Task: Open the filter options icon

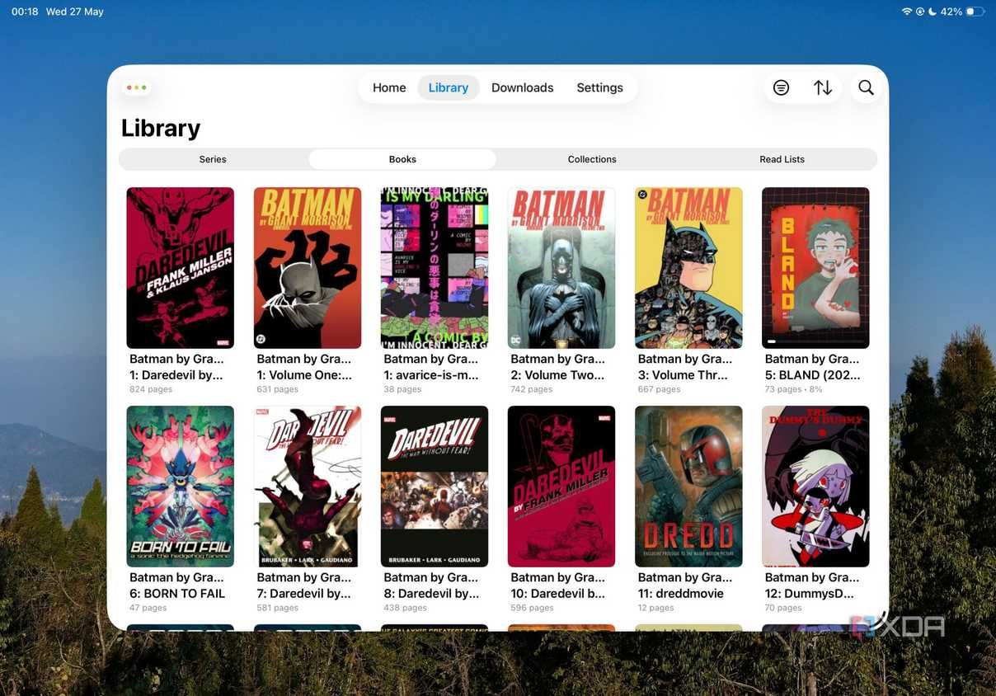Action: 781,87
